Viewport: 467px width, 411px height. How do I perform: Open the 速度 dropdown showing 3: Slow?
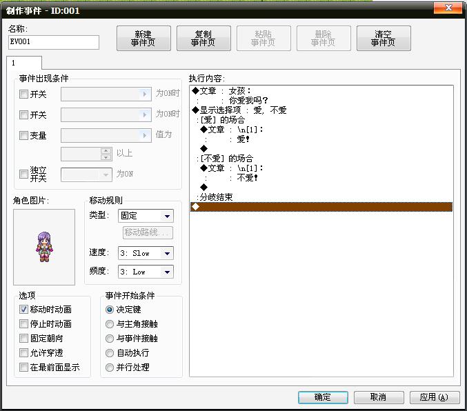146,253
